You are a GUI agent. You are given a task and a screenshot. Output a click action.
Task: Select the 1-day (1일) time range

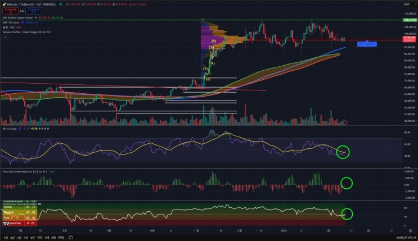6,238
